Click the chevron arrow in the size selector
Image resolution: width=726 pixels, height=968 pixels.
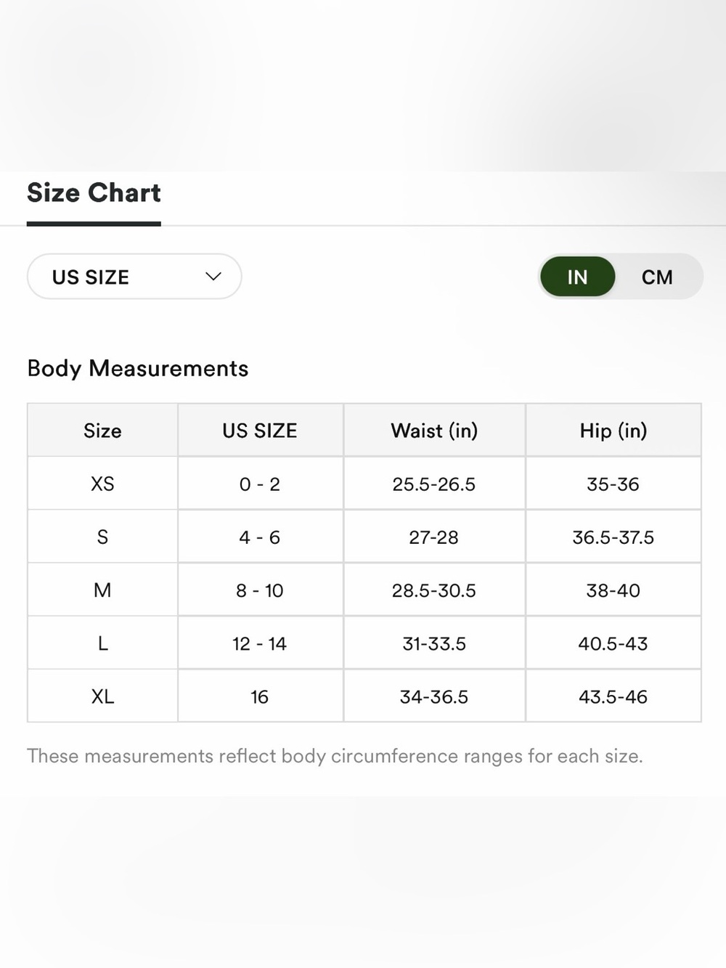213,277
